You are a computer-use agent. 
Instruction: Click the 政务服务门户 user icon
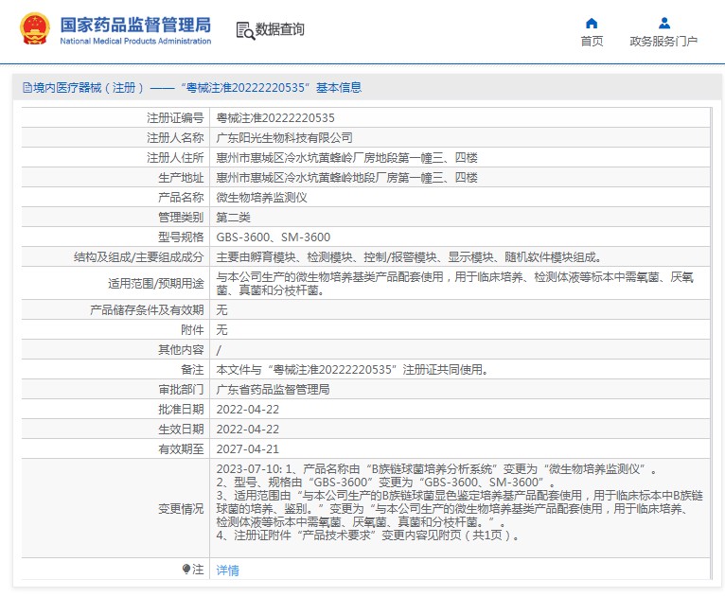pyautogui.click(x=664, y=23)
